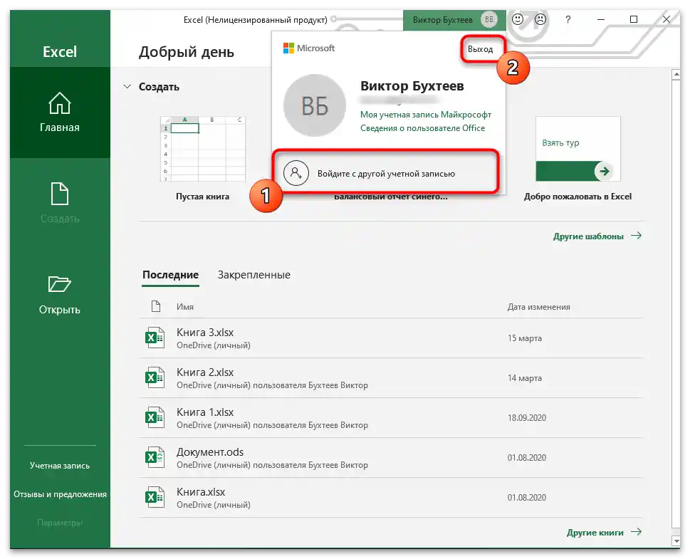690x559 pixels.
Task: Click the sad face feedback icon
Action: click(540, 19)
